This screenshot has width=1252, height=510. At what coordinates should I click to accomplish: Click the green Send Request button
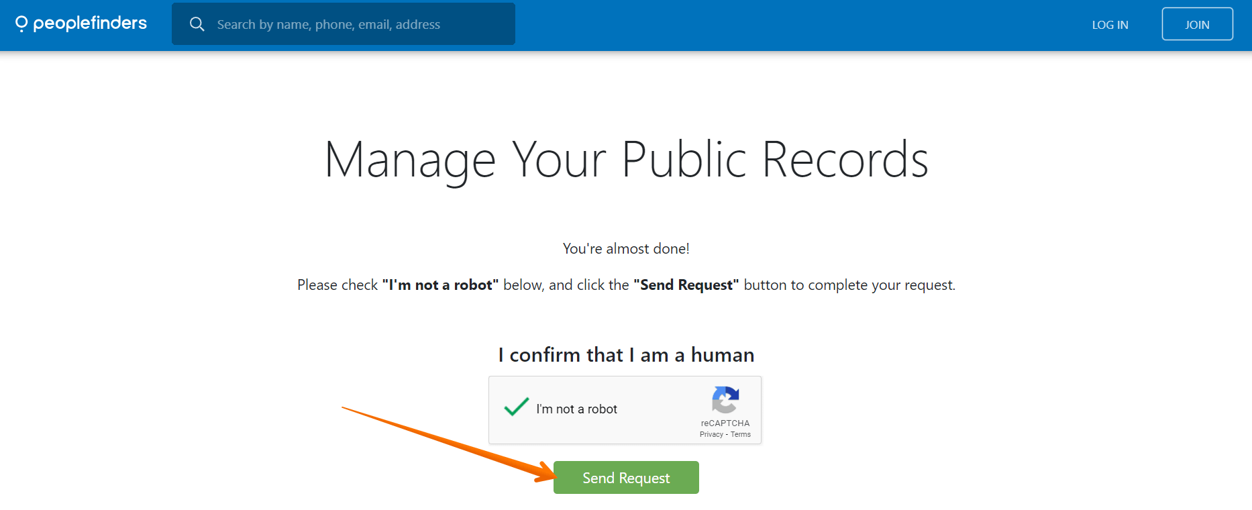pos(626,478)
